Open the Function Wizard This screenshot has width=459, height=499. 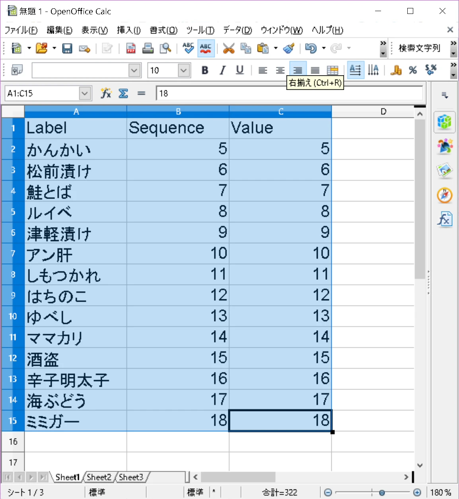click(106, 94)
